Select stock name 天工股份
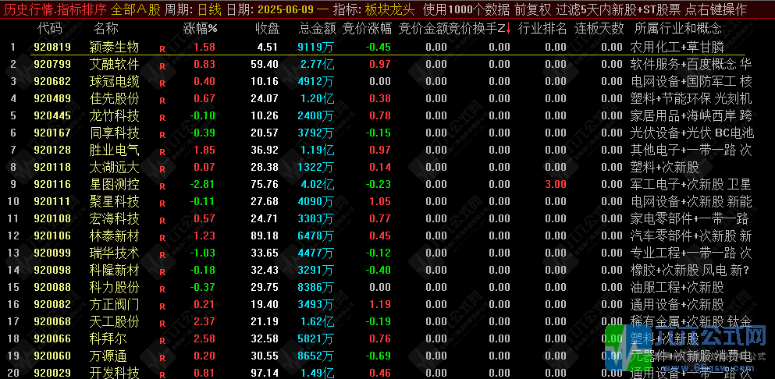 click(x=115, y=322)
